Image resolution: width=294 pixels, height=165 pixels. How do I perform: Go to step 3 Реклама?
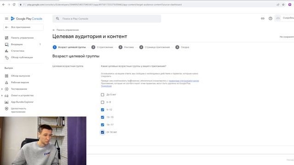pyautogui.click(x=126, y=47)
